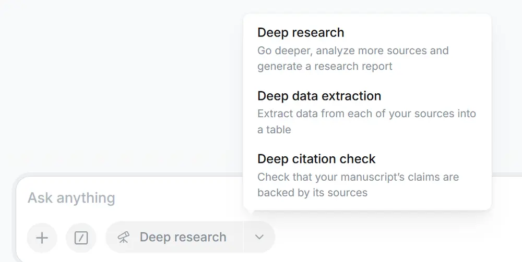522x262 pixels.
Task: Click the 'a table' text under data extraction
Action: click(x=274, y=130)
